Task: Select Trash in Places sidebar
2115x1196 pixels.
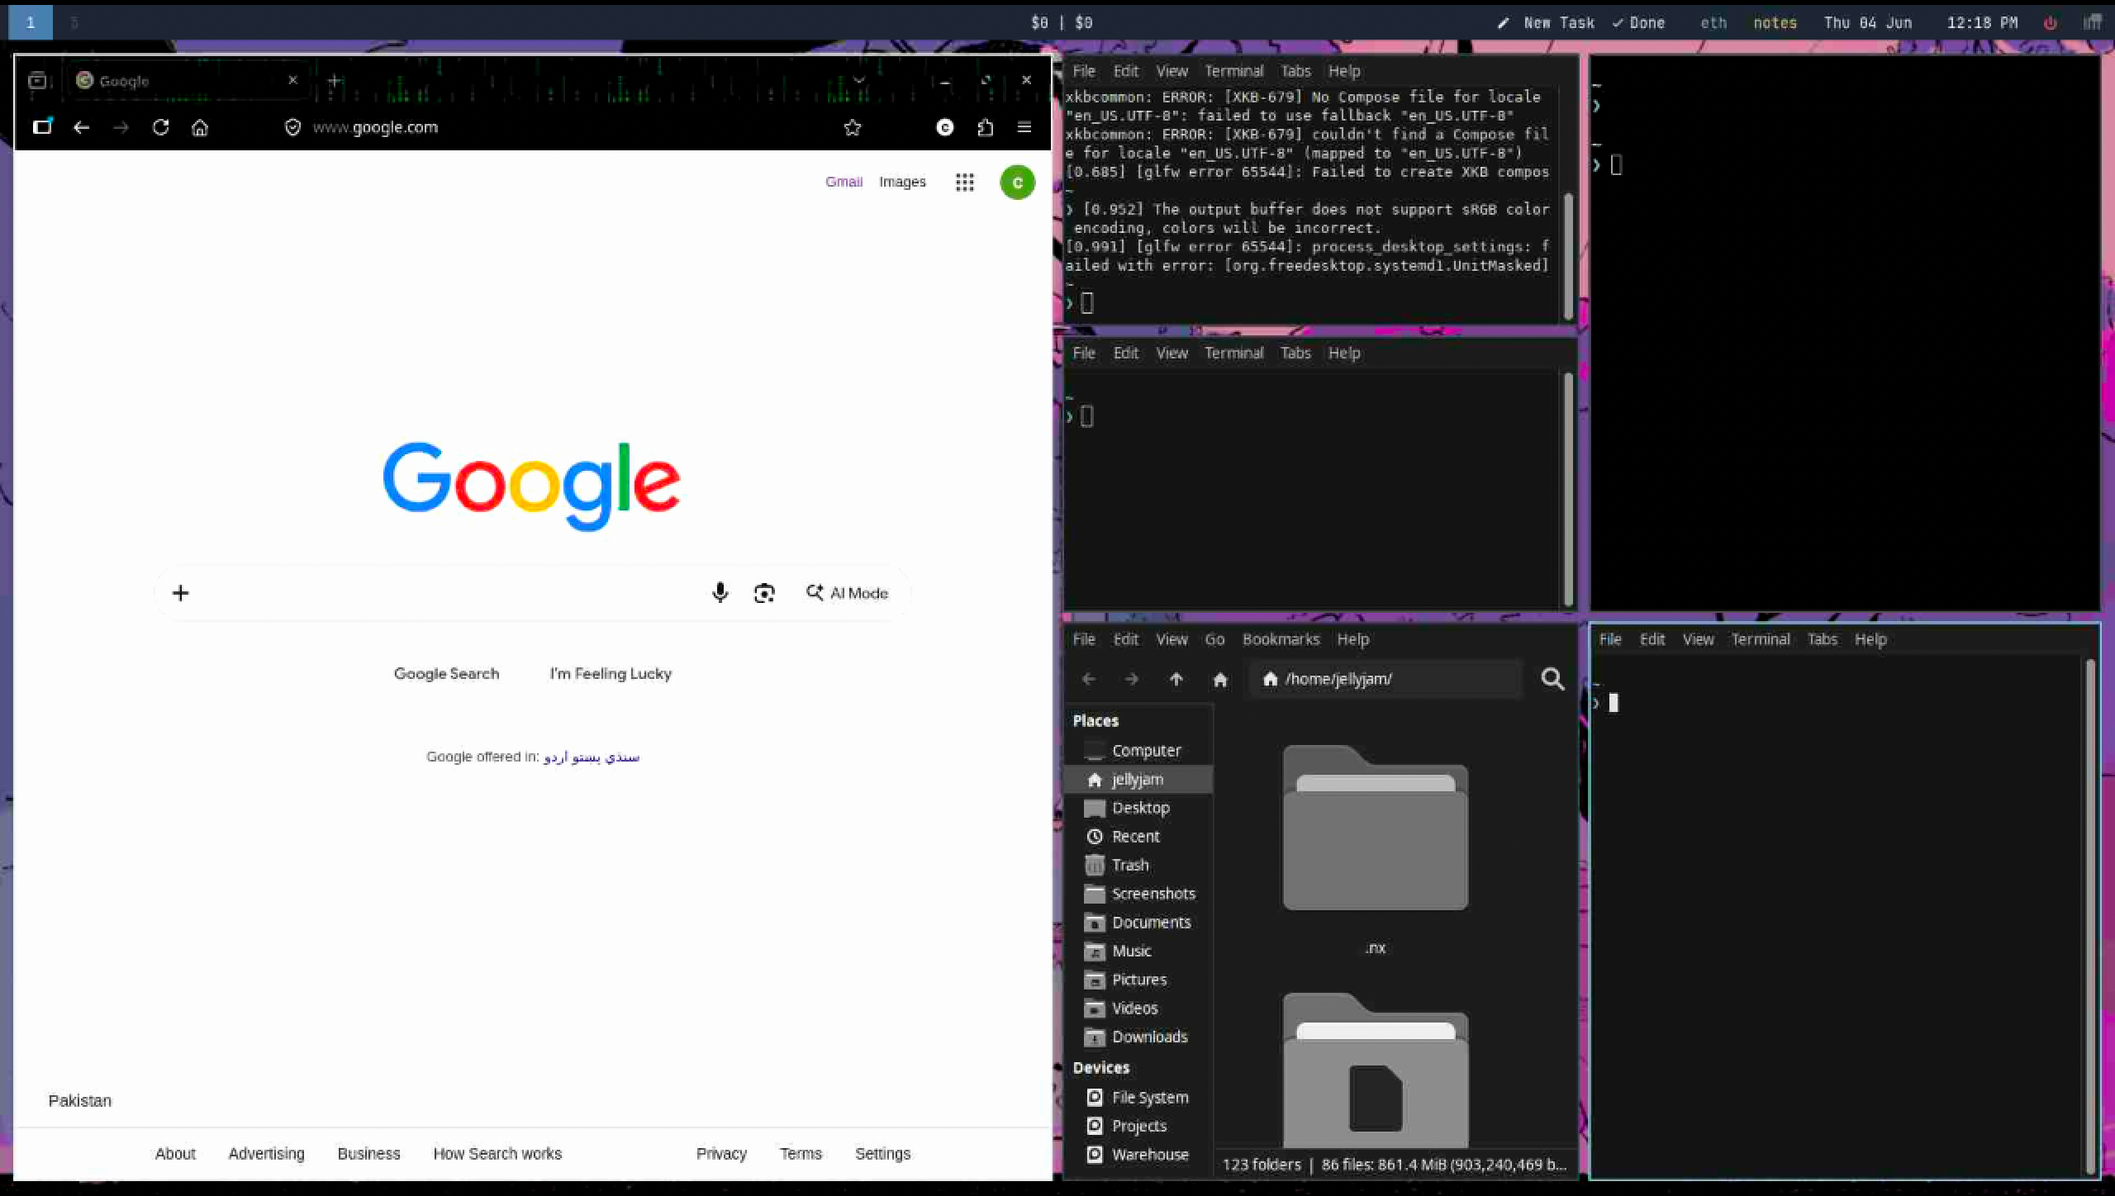Action: [1138, 865]
